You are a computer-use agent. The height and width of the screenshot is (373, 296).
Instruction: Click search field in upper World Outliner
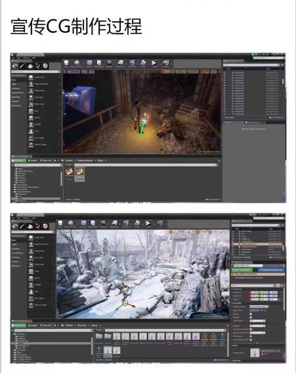pyautogui.click(x=252, y=65)
